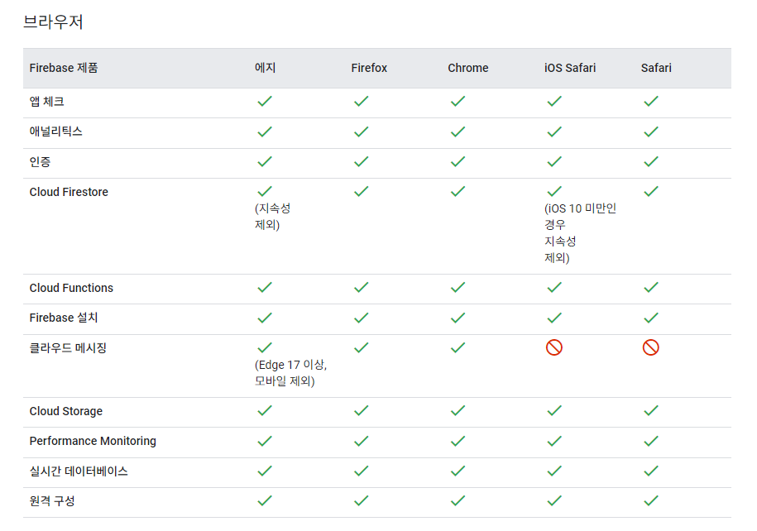This screenshot has height=531, width=757.
Task: Click the Cloud Functions Safari checkmark
Action: point(651,288)
